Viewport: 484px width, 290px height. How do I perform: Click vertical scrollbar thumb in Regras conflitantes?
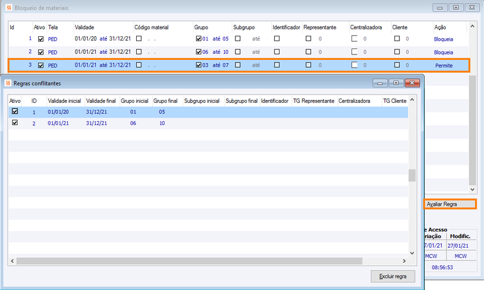click(412, 176)
